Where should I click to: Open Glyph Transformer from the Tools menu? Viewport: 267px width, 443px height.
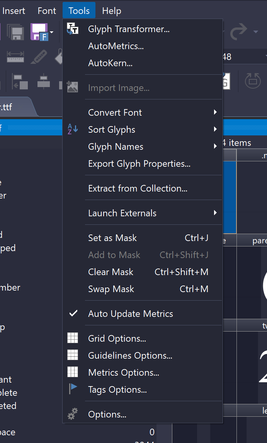(129, 29)
